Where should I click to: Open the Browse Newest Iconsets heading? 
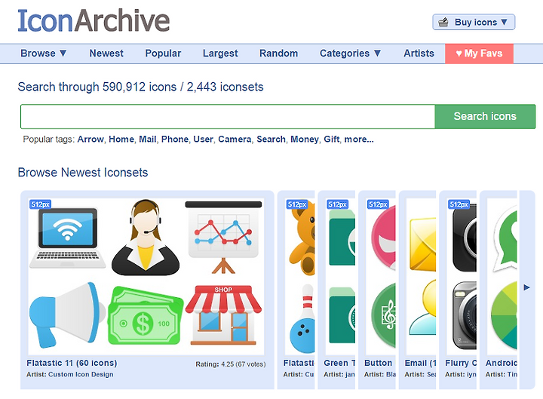[83, 173]
